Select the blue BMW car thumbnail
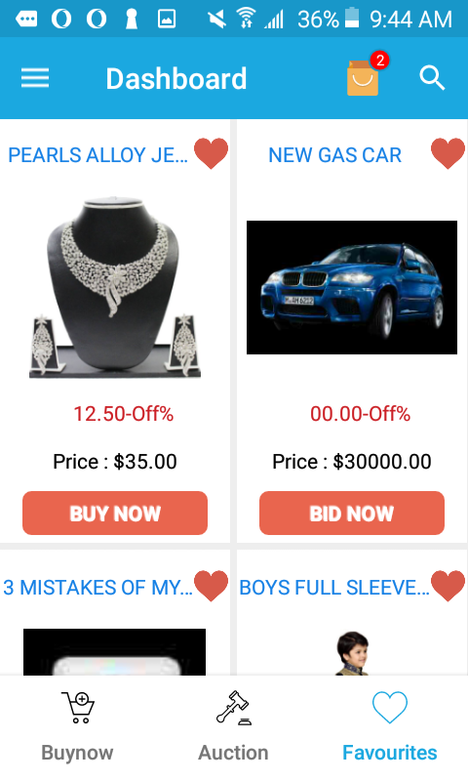Screen dimensions: 468x781 click(352, 287)
